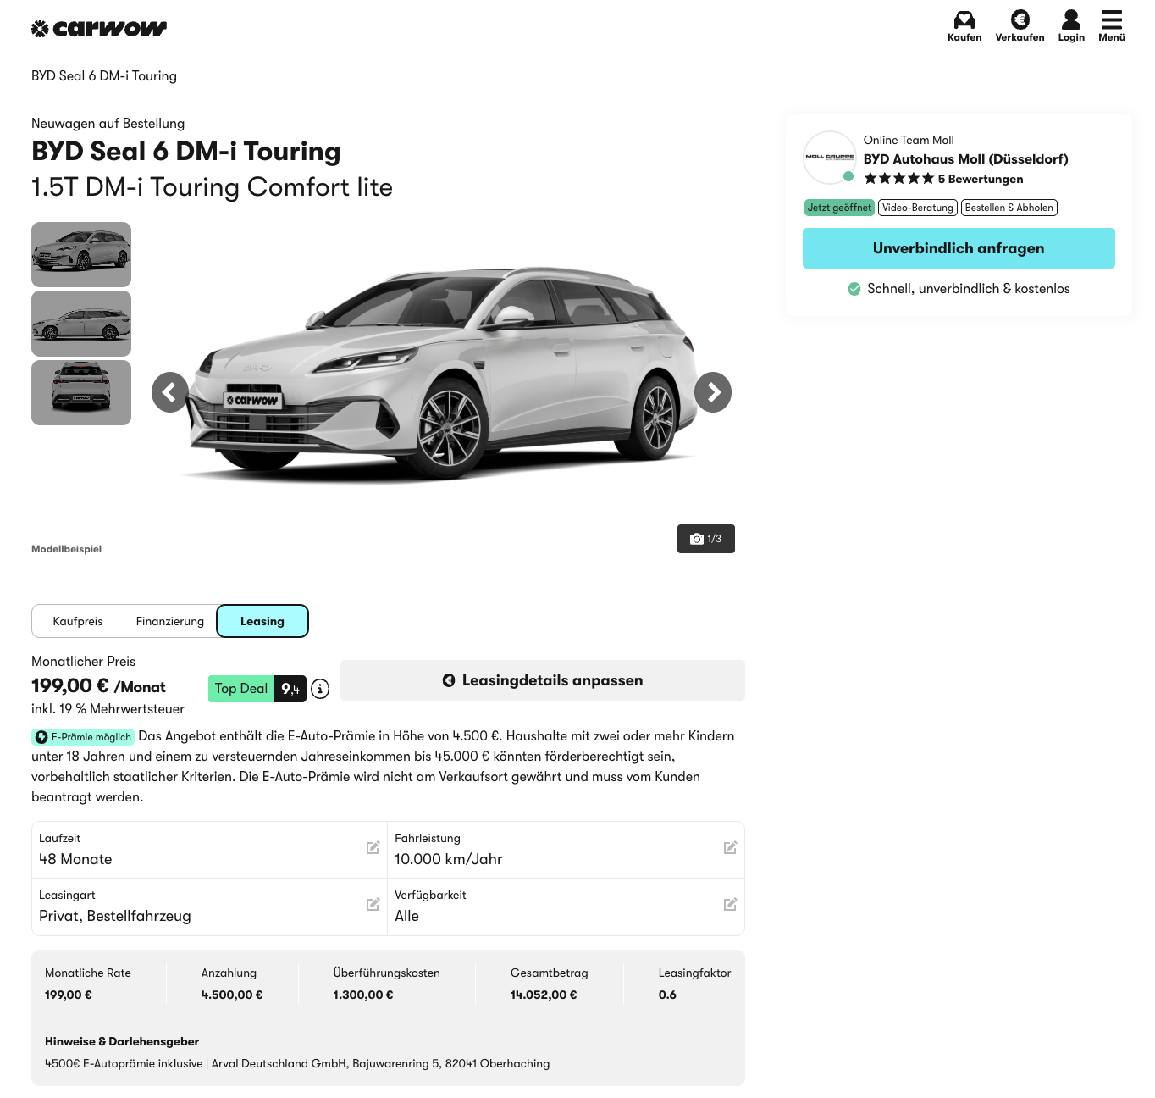Screen dimensions: 1155x1098
Task: Open the Login user icon
Action: pos(1070,20)
